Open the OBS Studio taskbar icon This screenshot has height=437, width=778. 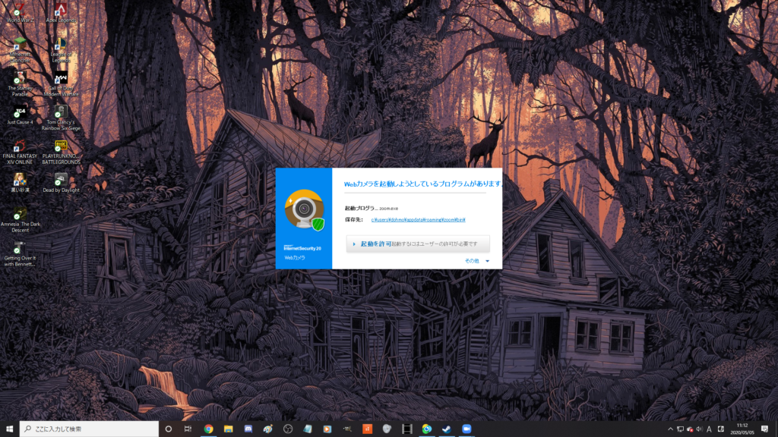tap(288, 429)
